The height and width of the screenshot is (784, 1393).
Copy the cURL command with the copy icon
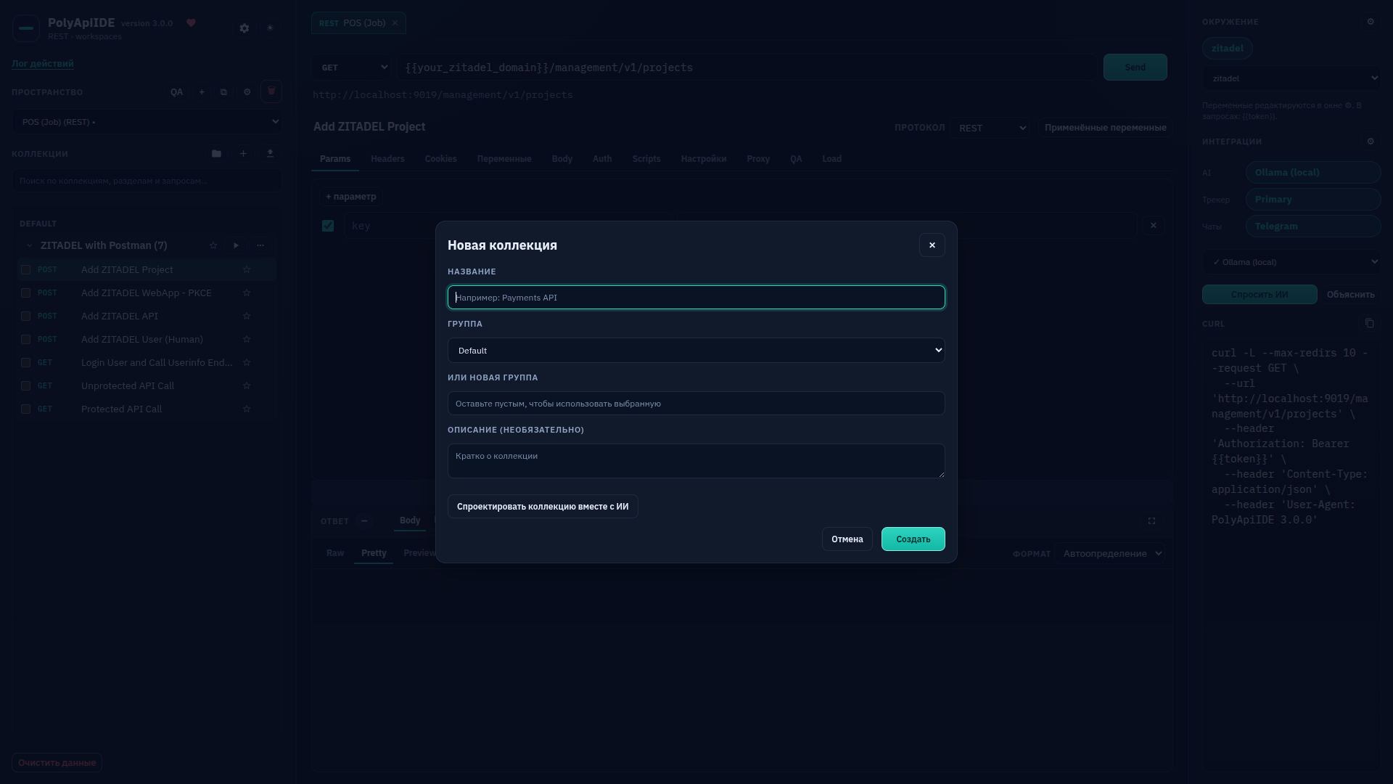(1369, 324)
